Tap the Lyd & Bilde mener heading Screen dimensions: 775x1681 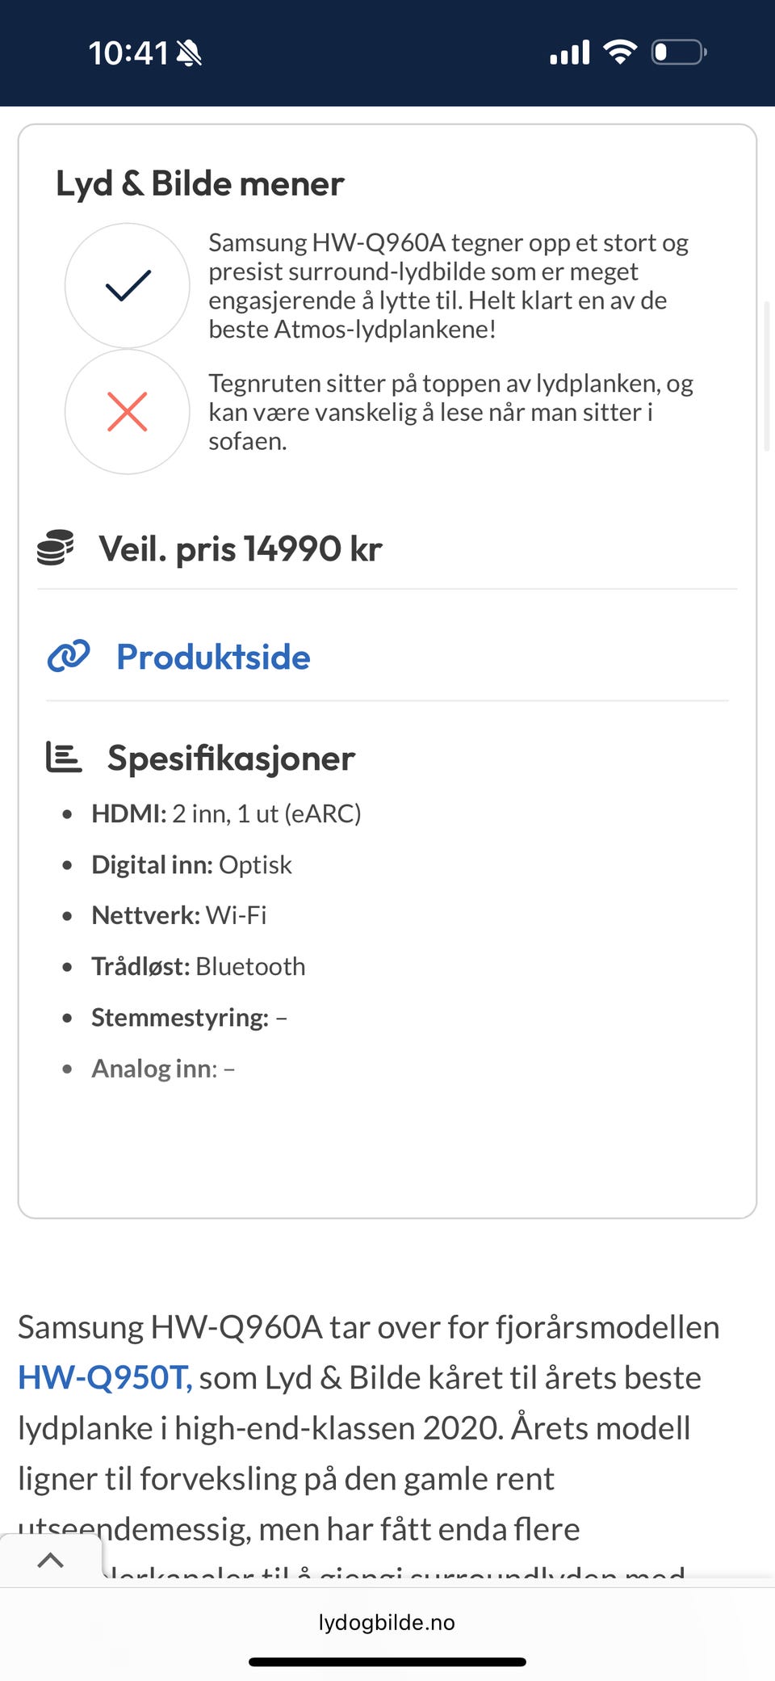point(199,183)
